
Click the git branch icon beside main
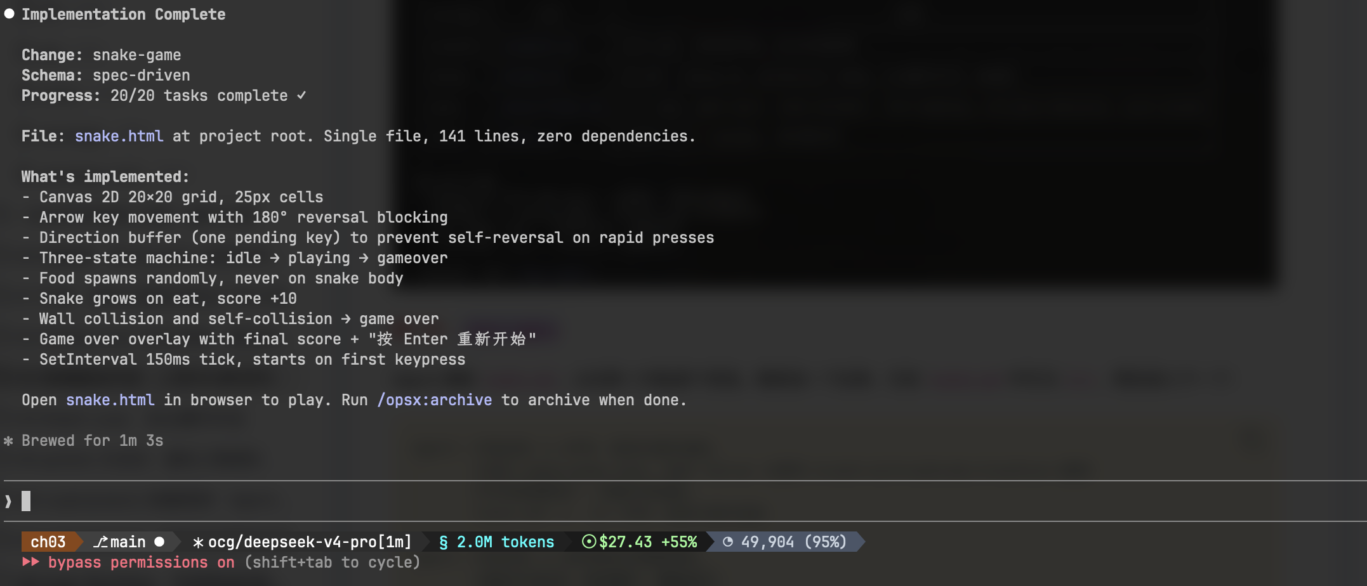[100, 542]
